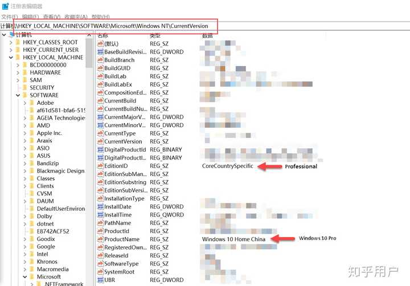Collapse the HKEY_LOCAL_MACHINE key
The width and height of the screenshot is (410, 286).
click(11, 58)
